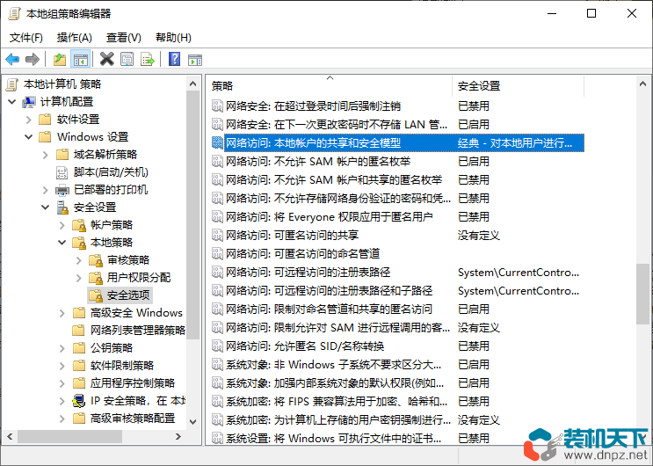Collapse the 计算机配置 tree node

12,102
